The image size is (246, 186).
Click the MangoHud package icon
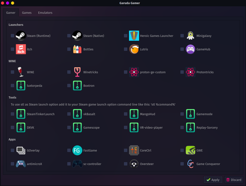134,114
